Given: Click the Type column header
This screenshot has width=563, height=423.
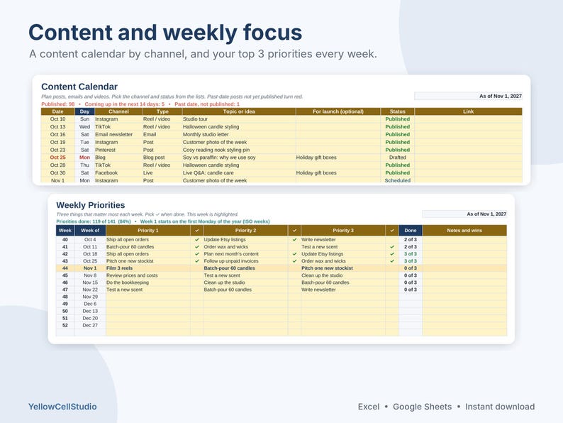Looking at the screenshot, I should [162, 111].
